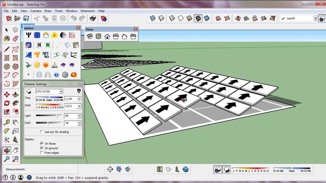Click the X-Ray face style icon
The image size is (326, 183).
click(153, 18)
